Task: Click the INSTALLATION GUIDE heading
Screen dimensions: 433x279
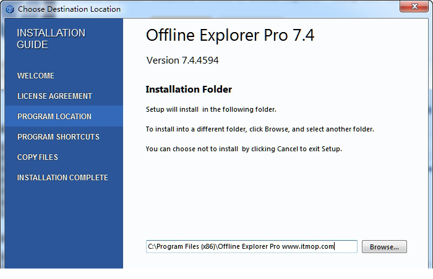Action: point(51,39)
